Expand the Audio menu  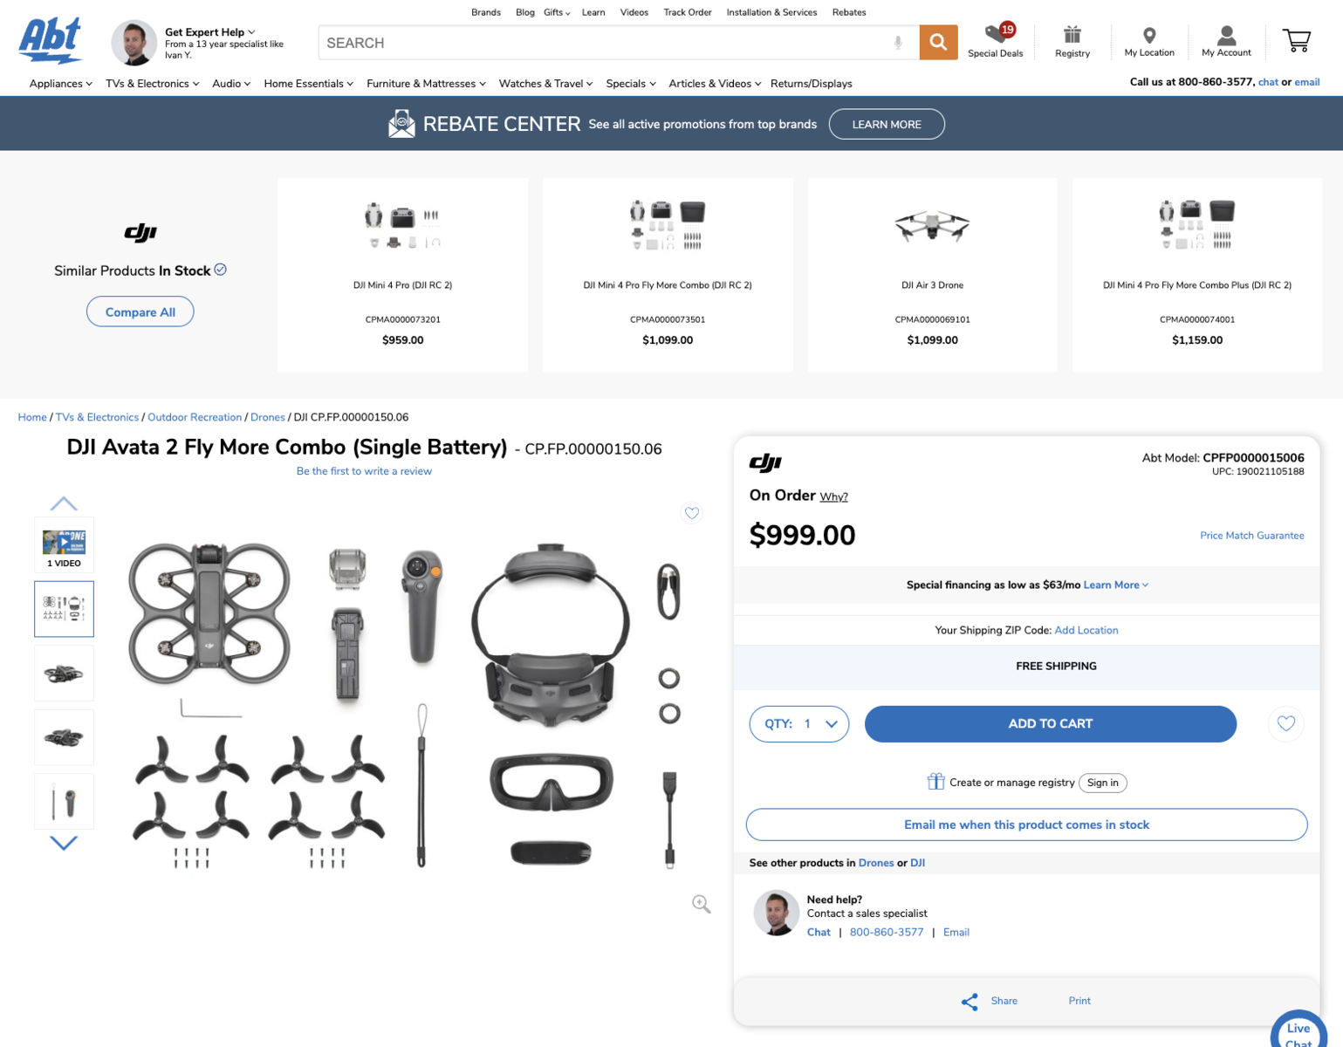click(x=231, y=84)
